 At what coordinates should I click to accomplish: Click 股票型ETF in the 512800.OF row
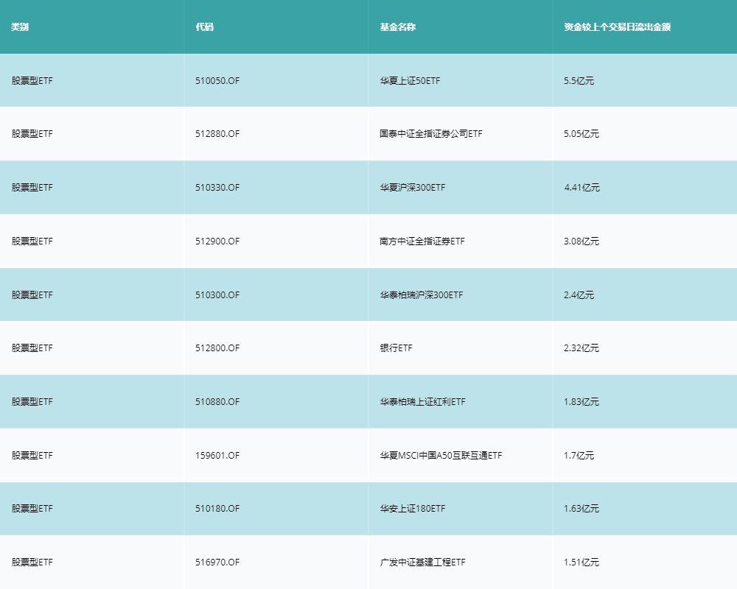point(32,348)
